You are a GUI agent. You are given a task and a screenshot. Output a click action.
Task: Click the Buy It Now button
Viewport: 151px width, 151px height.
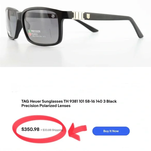coord(111,131)
